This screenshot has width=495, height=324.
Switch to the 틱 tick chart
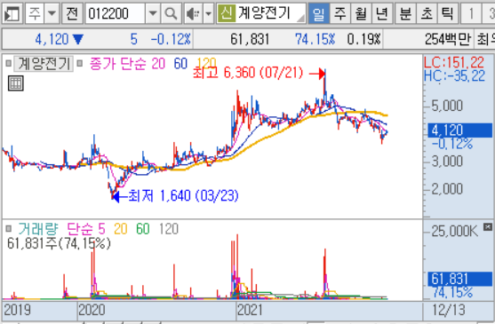point(447,13)
